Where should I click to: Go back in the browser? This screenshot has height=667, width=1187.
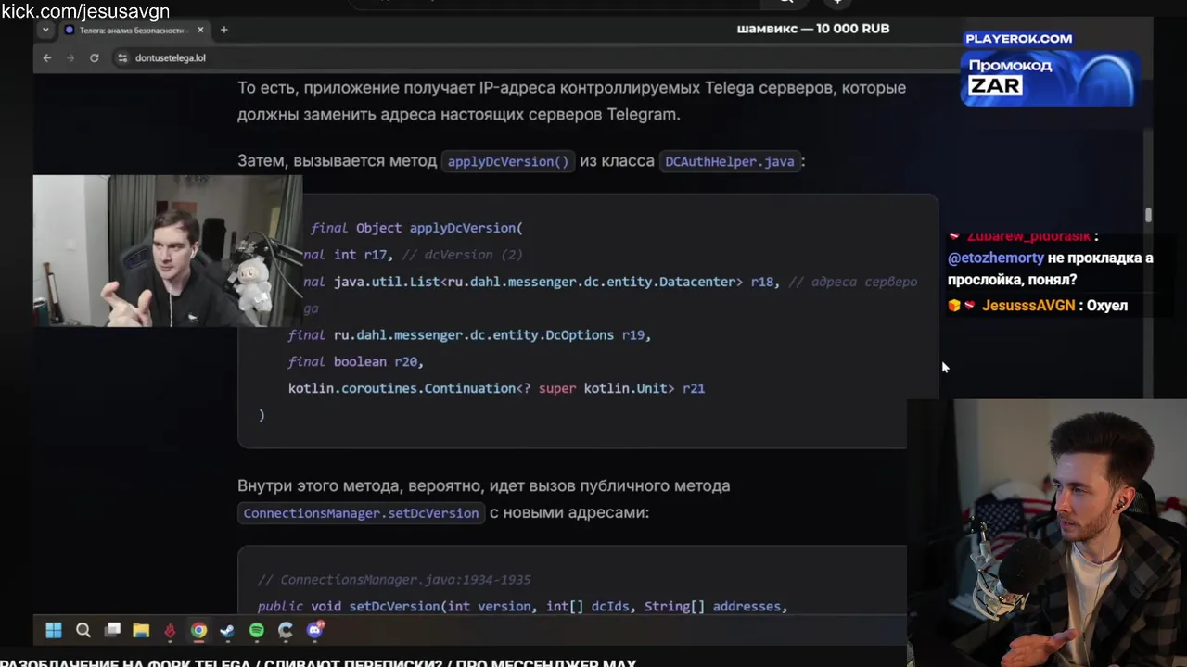pyautogui.click(x=46, y=57)
